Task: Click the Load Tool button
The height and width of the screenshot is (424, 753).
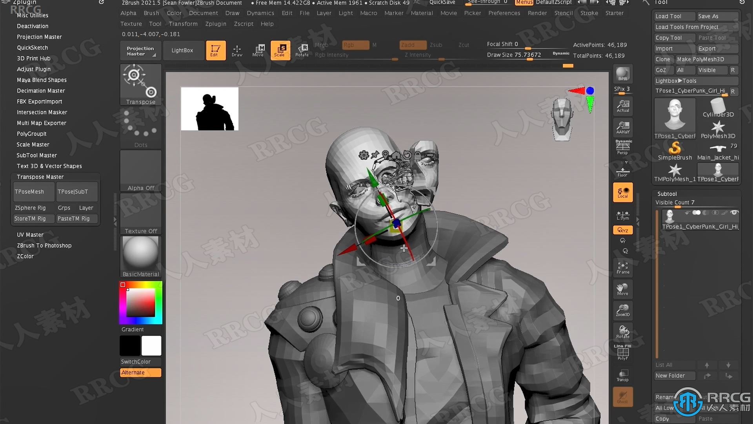Action: pos(675,16)
